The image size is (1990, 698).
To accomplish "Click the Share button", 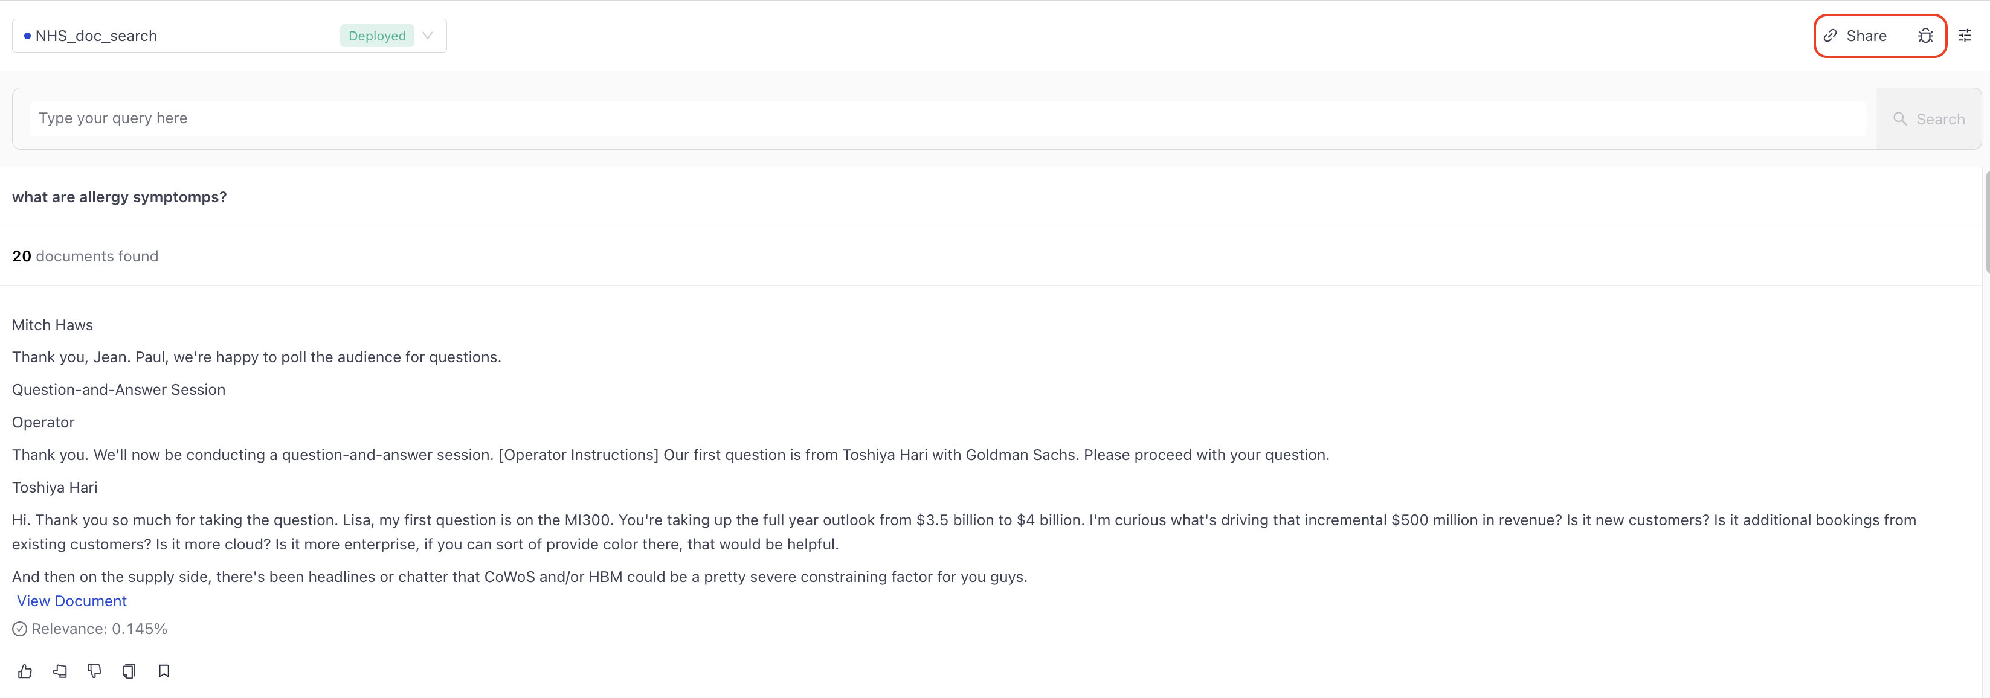I will (1856, 36).
